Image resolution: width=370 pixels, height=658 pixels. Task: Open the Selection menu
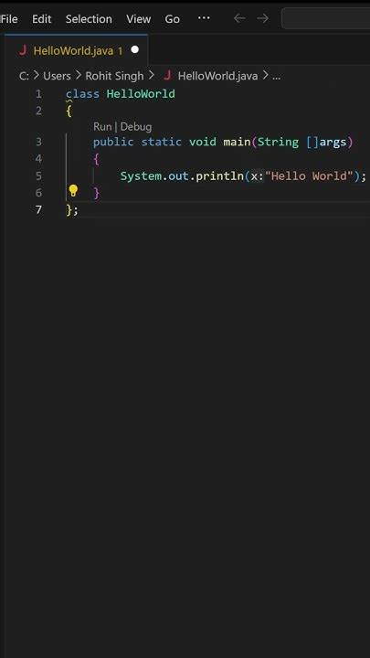point(89,19)
